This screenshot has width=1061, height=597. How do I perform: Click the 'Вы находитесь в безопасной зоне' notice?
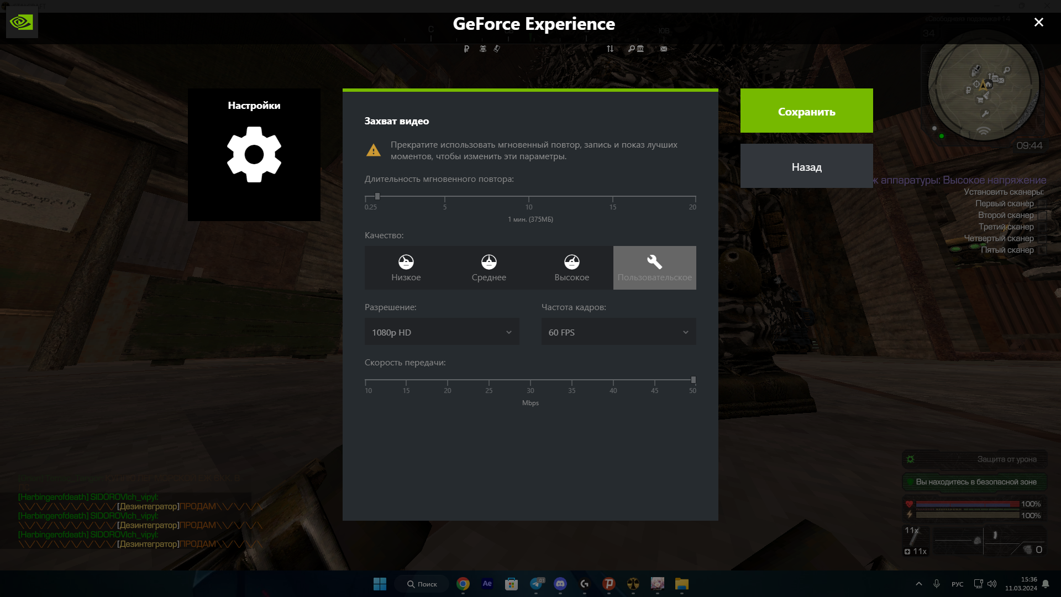pos(976,482)
